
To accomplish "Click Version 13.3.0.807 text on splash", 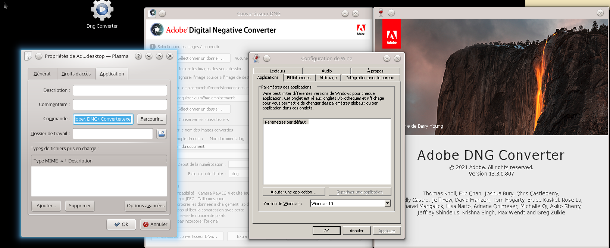I will click(491, 174).
